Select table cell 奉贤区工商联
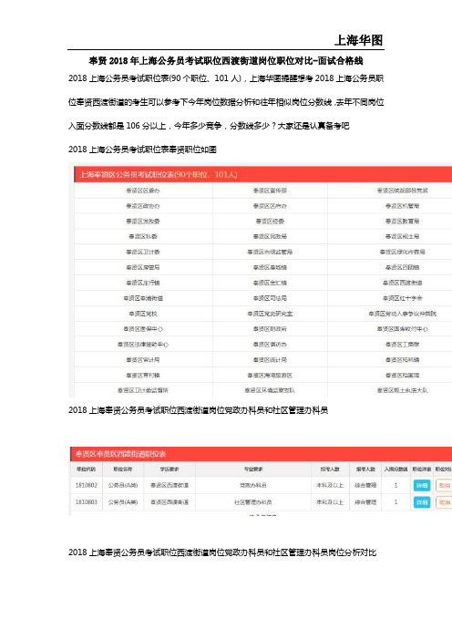This screenshot has height=640, width=452. coord(402,344)
